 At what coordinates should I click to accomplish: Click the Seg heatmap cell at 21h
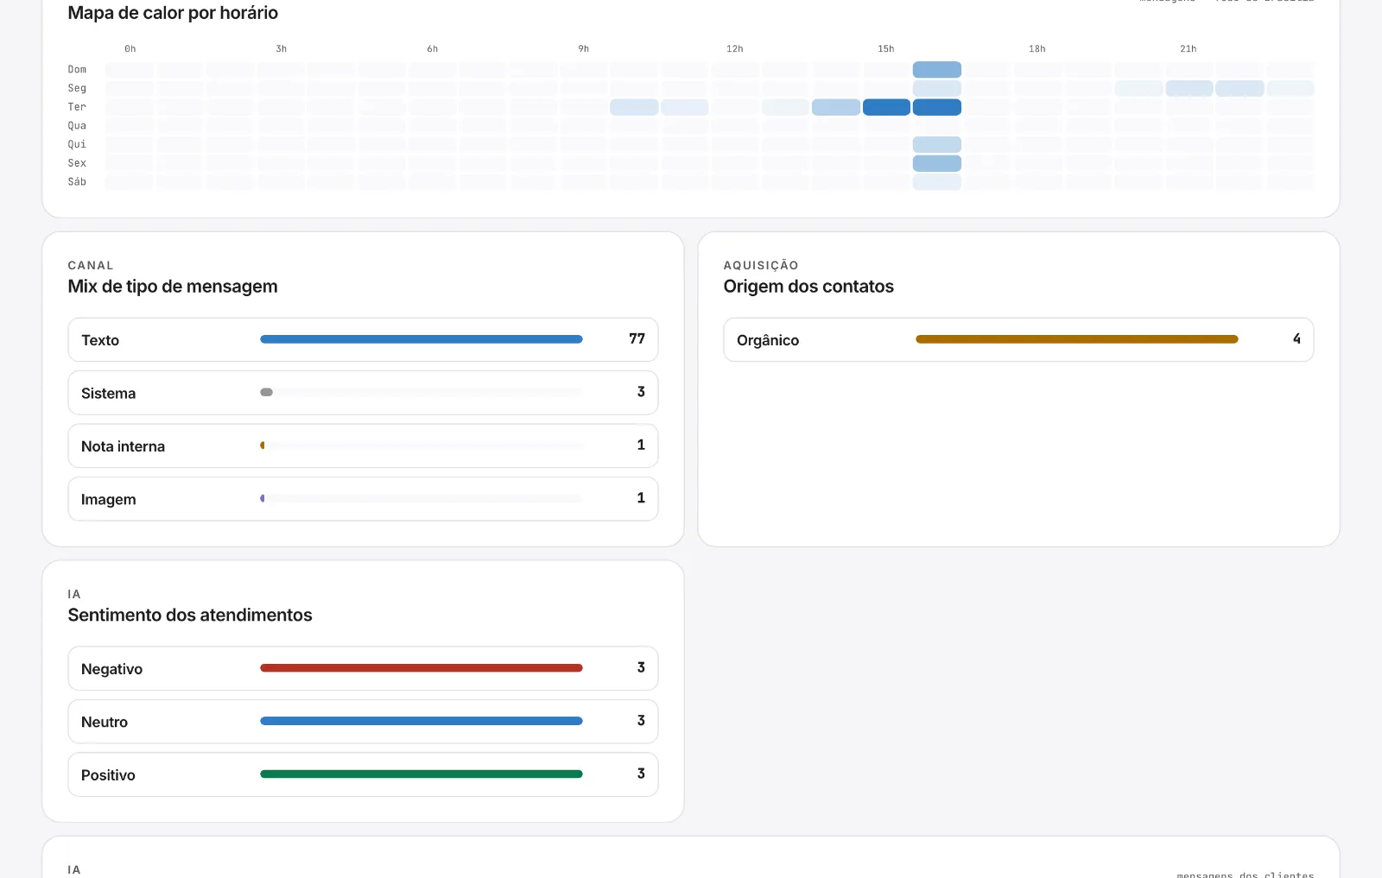(1189, 88)
